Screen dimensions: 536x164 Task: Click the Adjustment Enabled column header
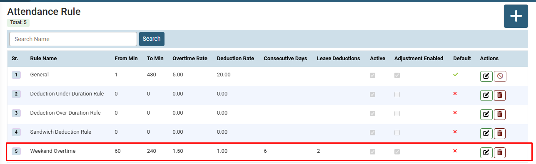pyautogui.click(x=419, y=59)
